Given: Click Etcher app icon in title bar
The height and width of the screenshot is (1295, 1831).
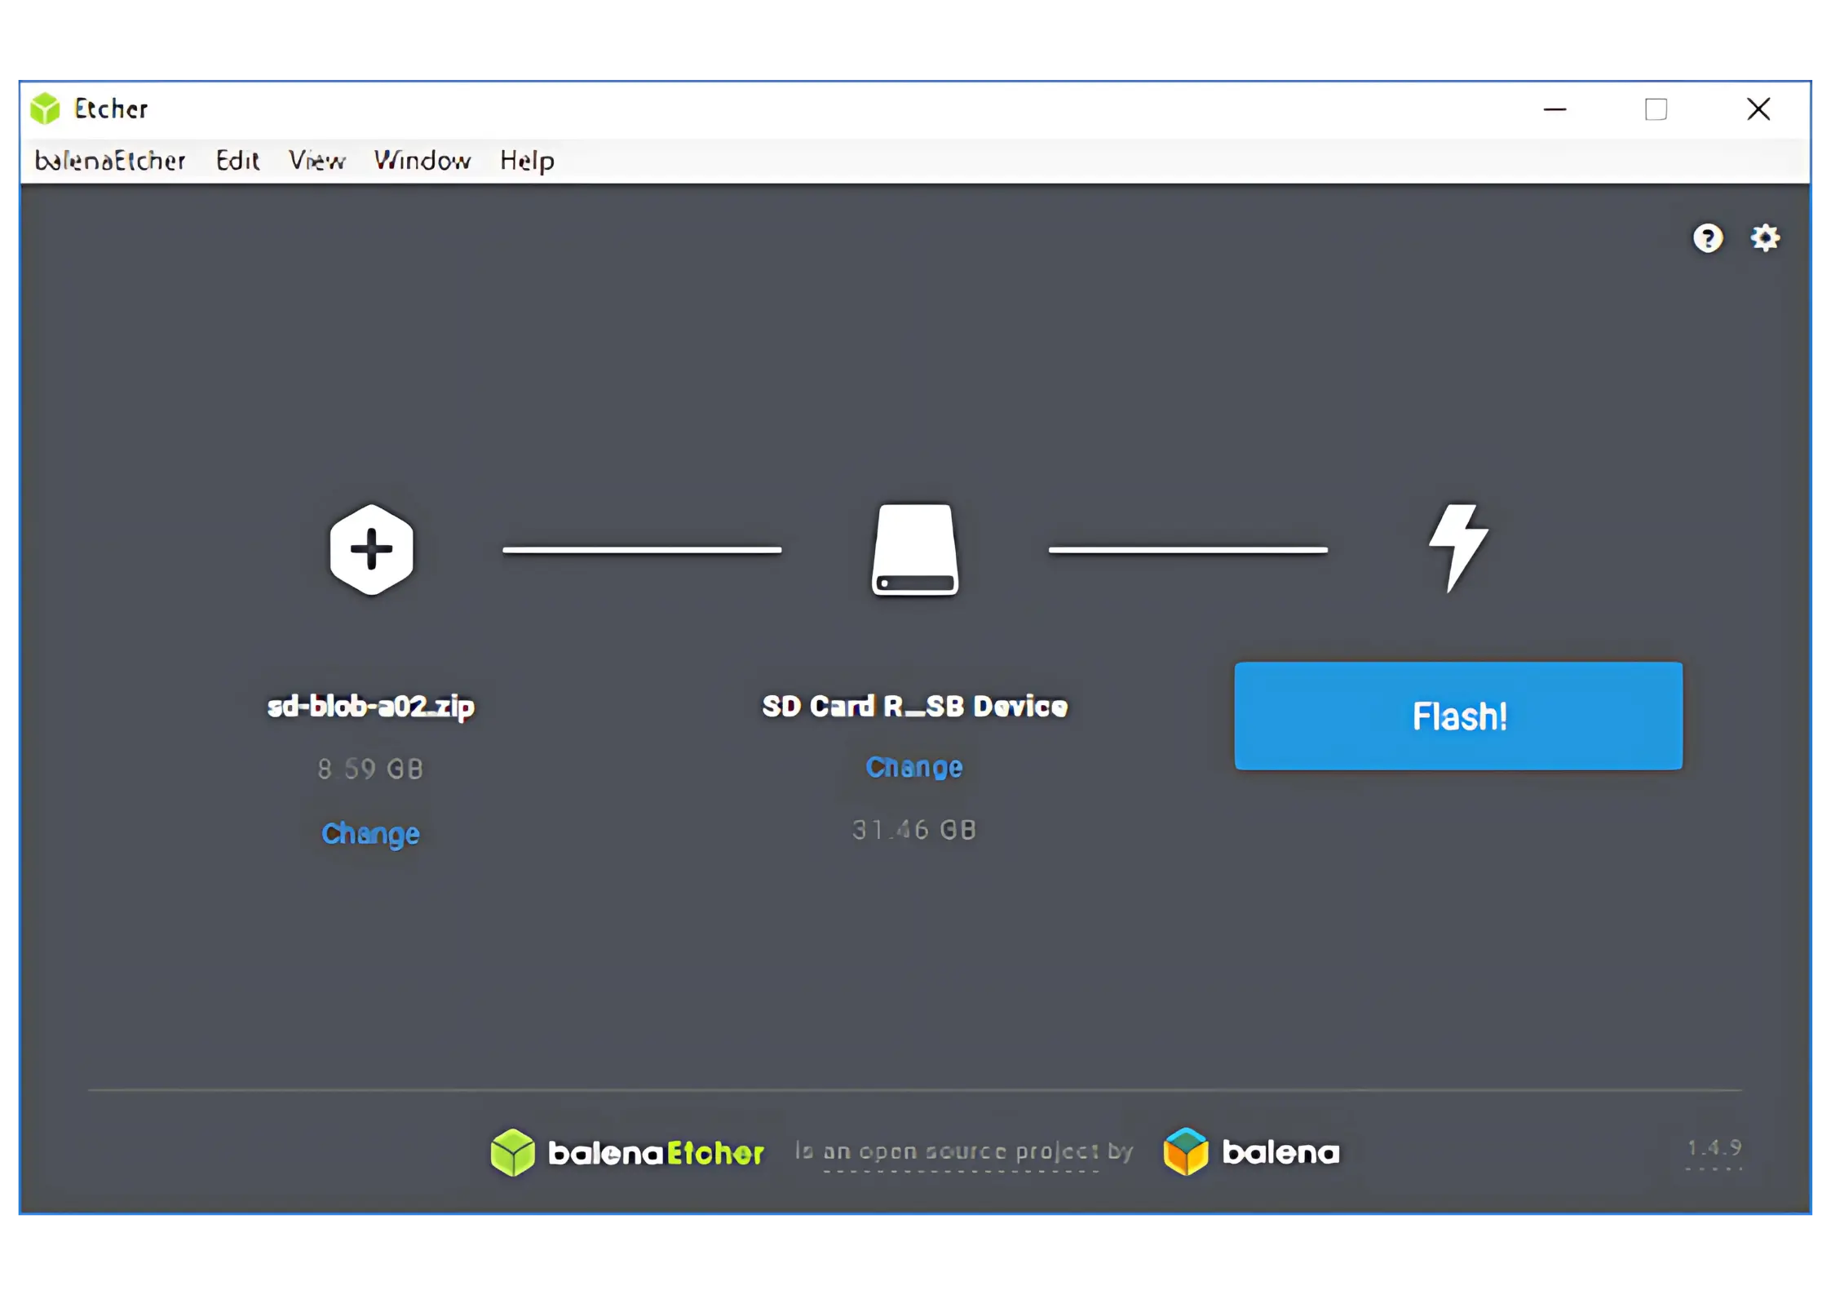Looking at the screenshot, I should [46, 109].
